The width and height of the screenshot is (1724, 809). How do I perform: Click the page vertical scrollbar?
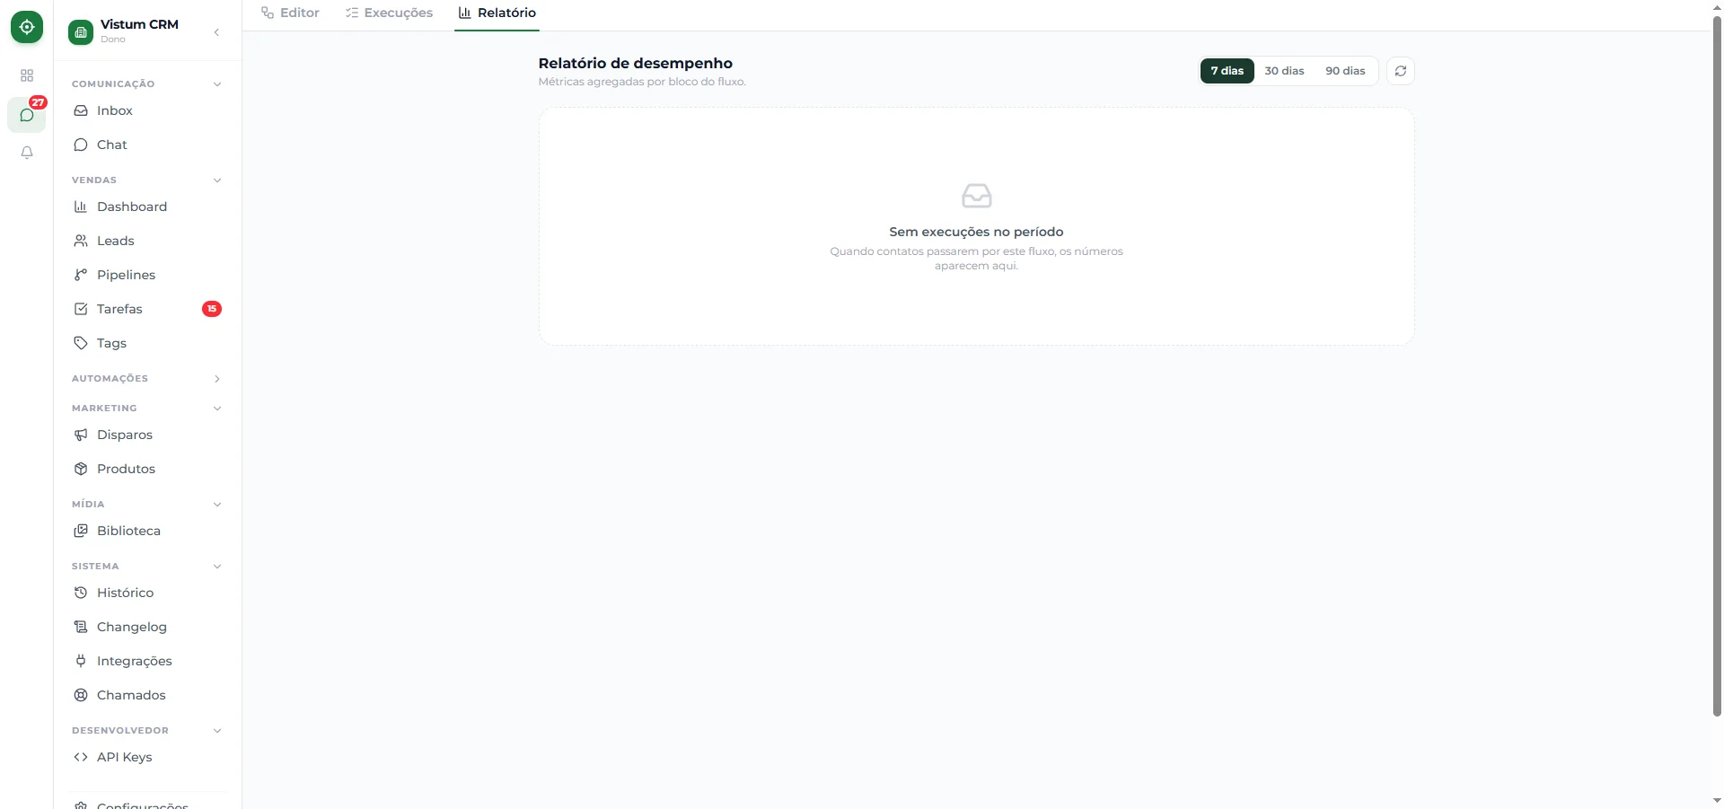(1717, 366)
